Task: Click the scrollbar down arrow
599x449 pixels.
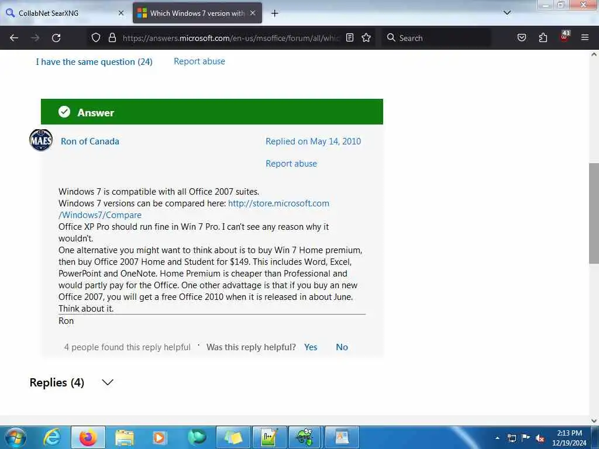Action: [x=594, y=421]
